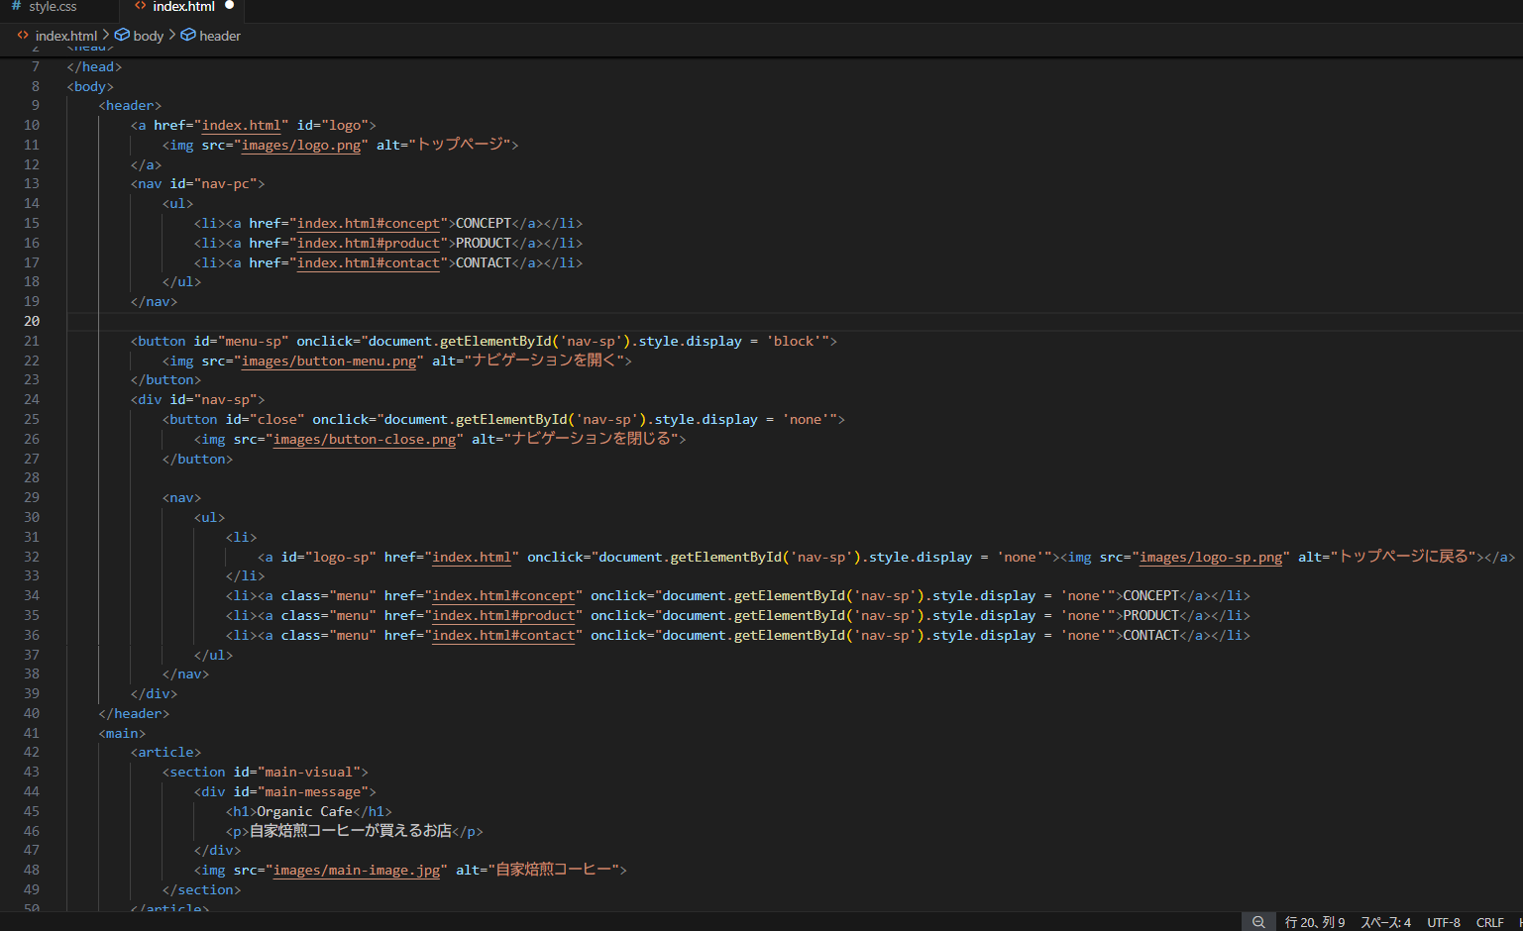Switch to the style.css editor tab
The image size is (1523, 931).
tap(53, 7)
